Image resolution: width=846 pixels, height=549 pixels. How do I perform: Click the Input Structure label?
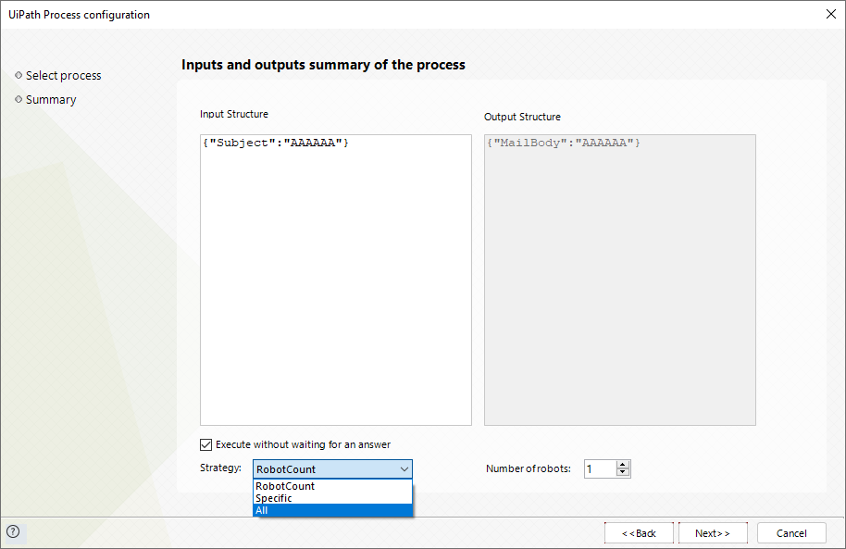(x=234, y=114)
